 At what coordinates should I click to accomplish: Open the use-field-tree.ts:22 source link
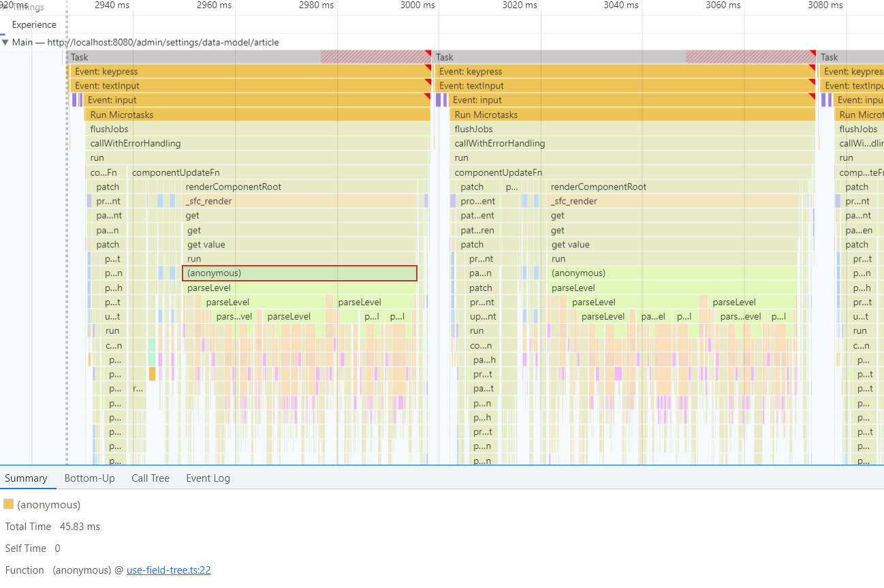click(168, 570)
